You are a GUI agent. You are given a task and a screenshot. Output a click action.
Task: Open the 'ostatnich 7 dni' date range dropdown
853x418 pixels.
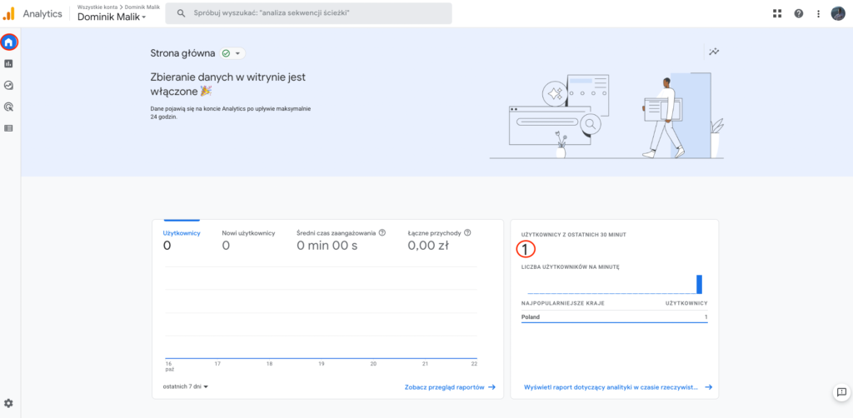(x=186, y=386)
